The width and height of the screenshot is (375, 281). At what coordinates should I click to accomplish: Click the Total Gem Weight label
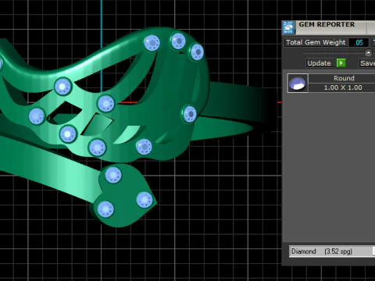coord(316,42)
